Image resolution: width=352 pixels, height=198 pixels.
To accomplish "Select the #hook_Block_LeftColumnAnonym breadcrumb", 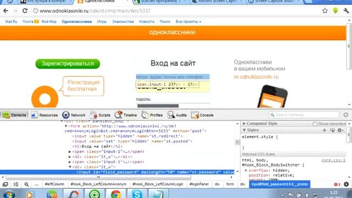I will pyautogui.click(x=98, y=184).
